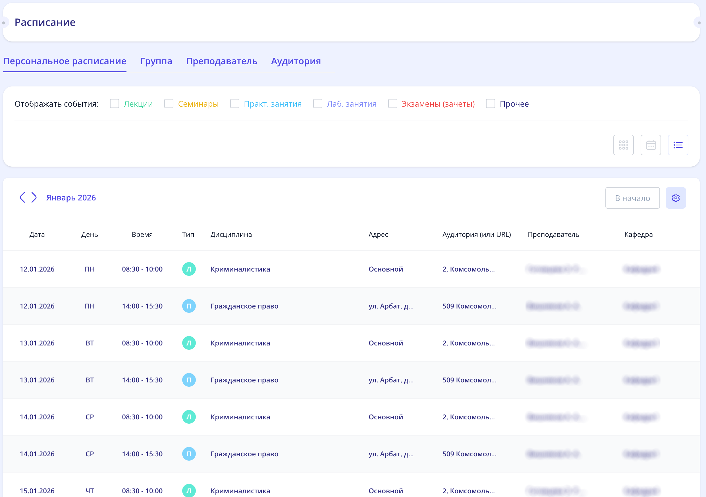Select the 13.01.2026 14:00 Гражданское право row
This screenshot has width=706, height=497.
tap(244, 380)
